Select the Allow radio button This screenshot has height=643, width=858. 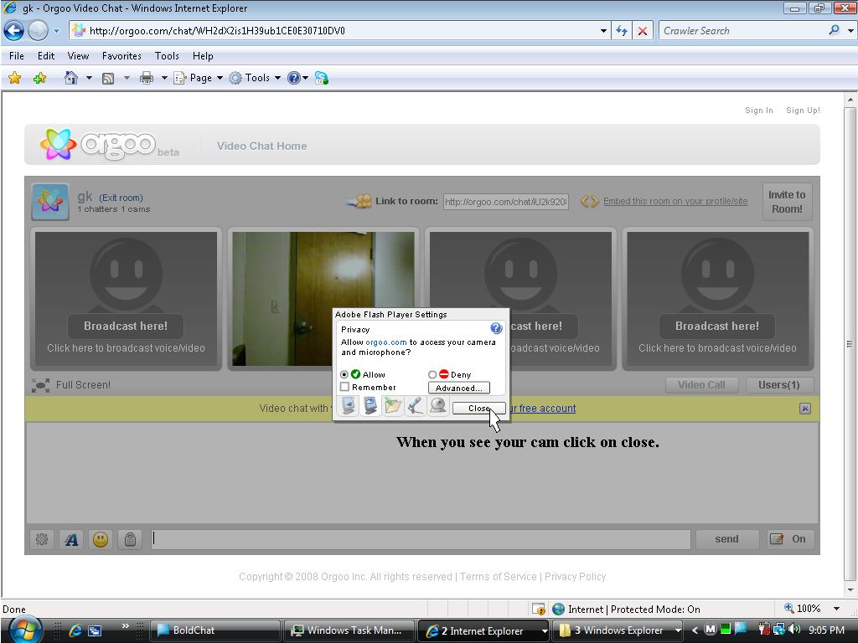click(344, 374)
